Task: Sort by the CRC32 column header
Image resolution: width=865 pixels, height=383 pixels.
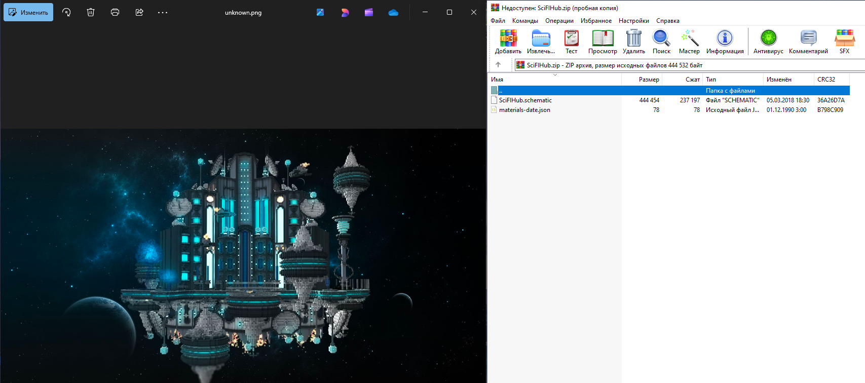Action: pyautogui.click(x=832, y=80)
